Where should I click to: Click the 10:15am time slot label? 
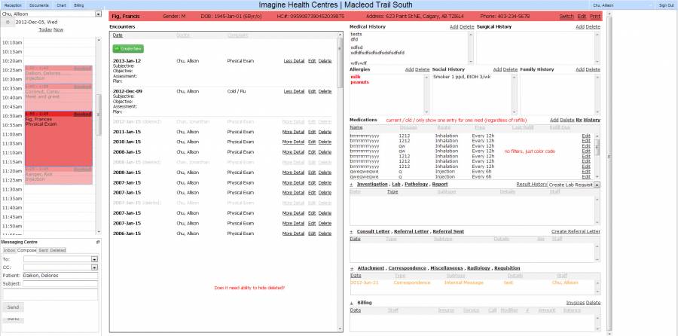pos(11,51)
